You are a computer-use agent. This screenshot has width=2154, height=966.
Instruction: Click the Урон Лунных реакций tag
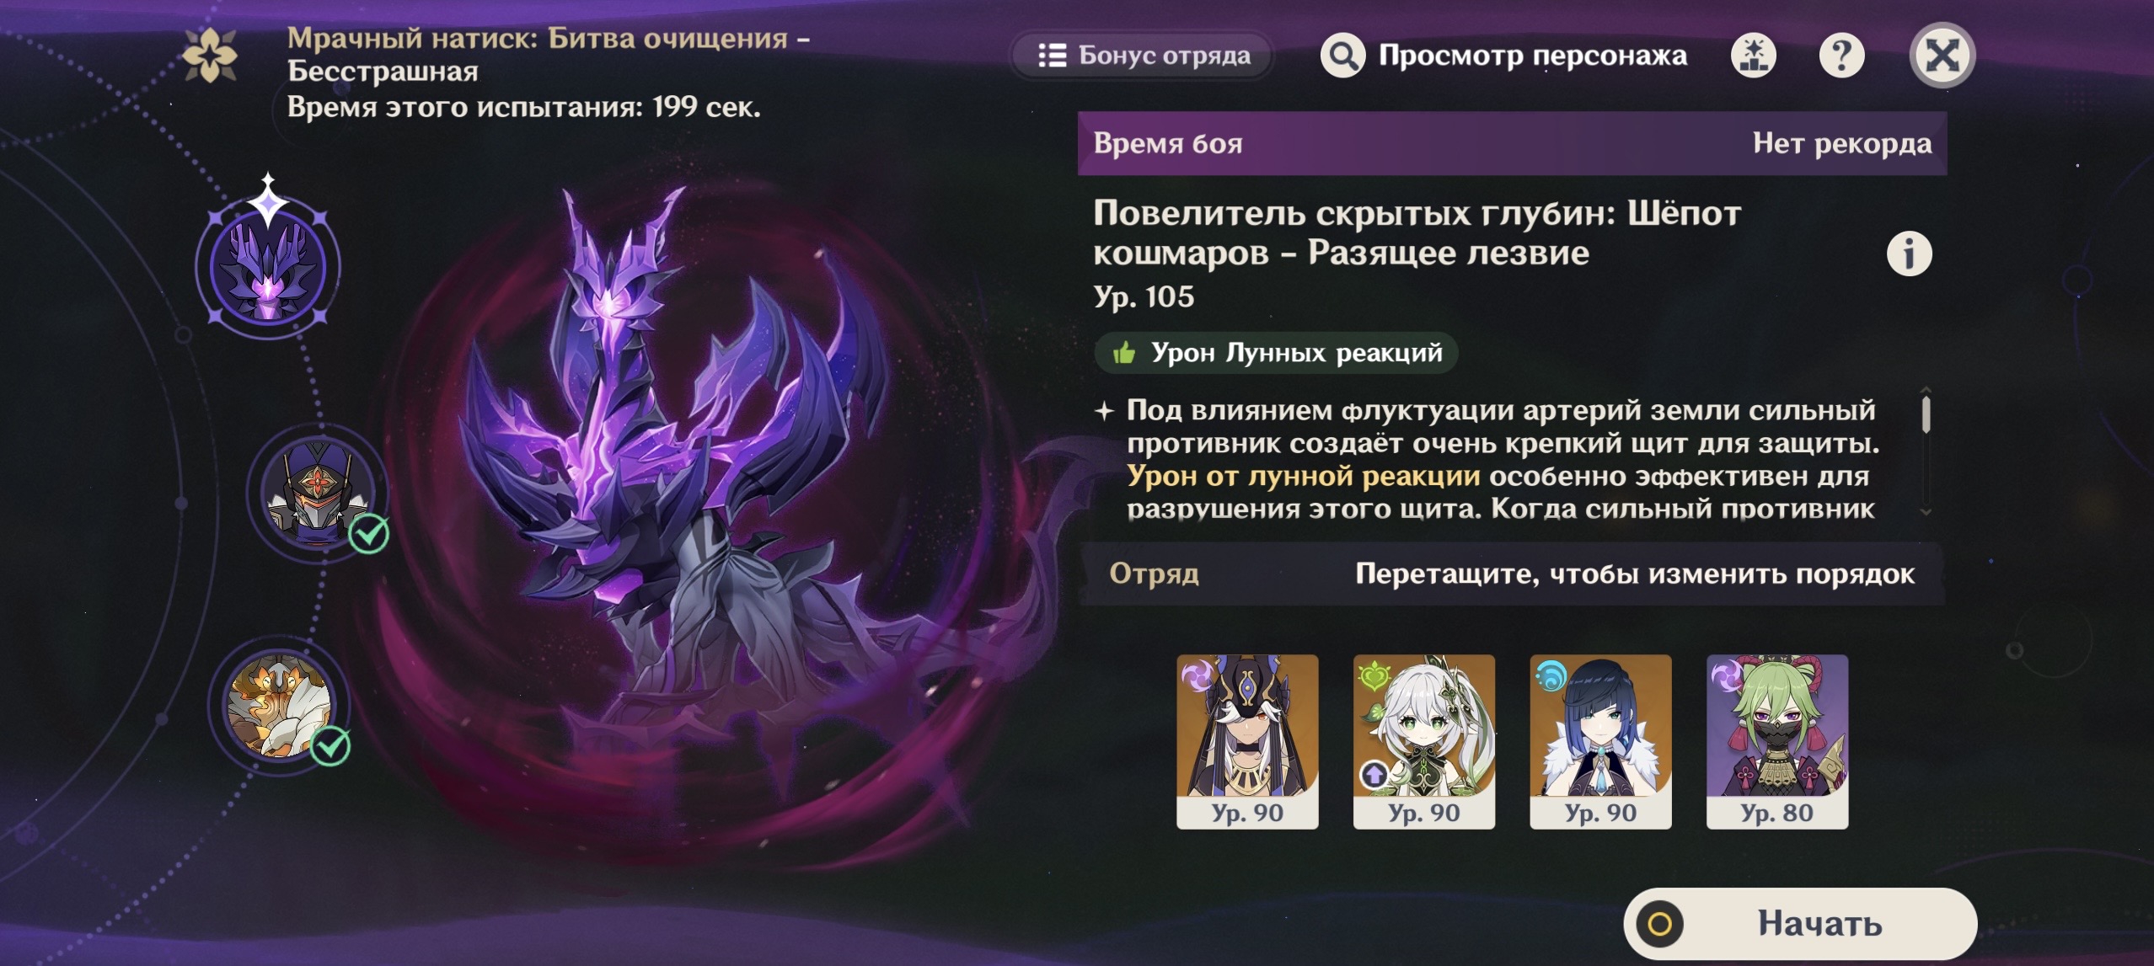[1276, 352]
